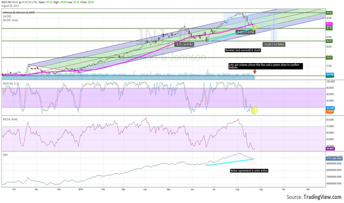The image size is (344, 203).
Task: Click the BATS:JNJ ticker symbol in the header
Action: (x=6, y=2)
